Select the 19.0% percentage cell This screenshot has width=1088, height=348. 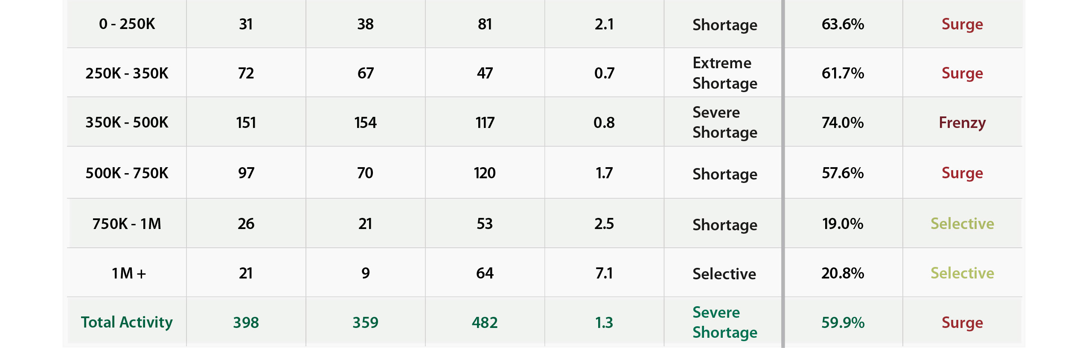(843, 223)
